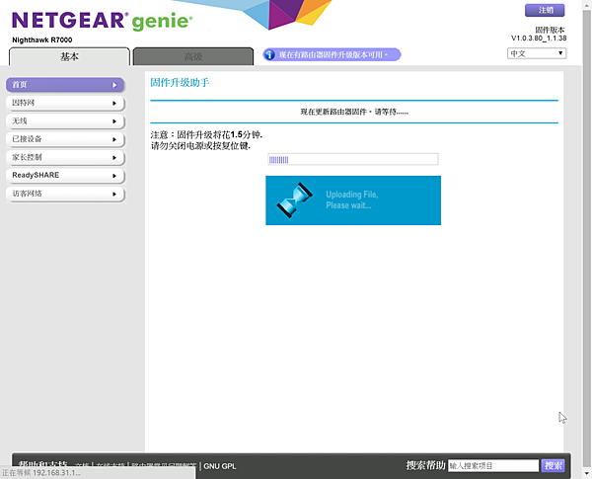
Task: Click the arrow on ReadySHARE item
Action: pyautogui.click(x=114, y=176)
